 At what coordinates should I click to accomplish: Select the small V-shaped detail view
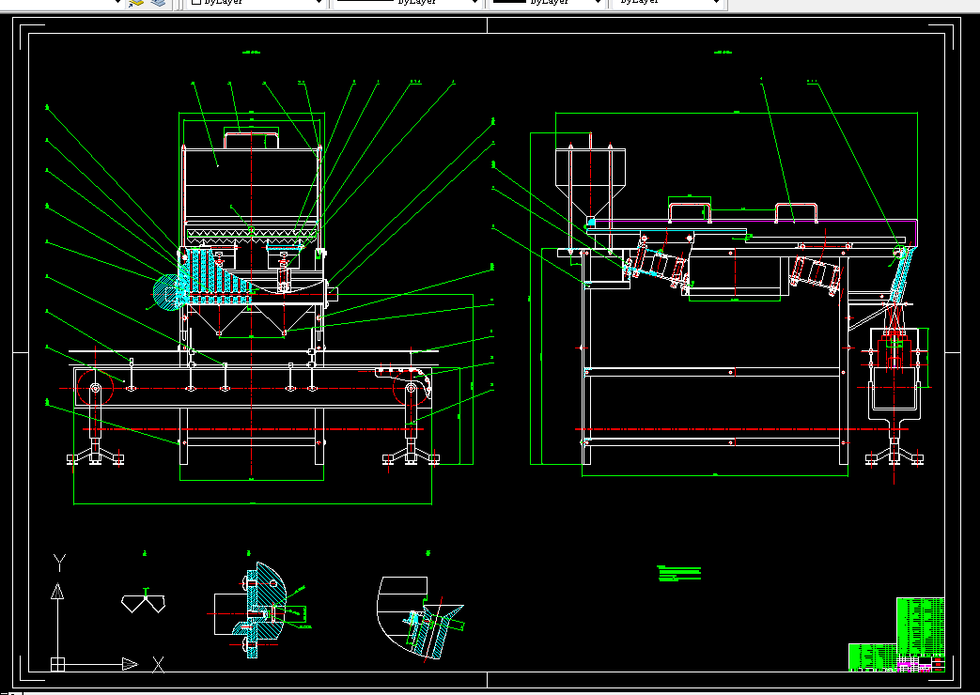(x=144, y=601)
